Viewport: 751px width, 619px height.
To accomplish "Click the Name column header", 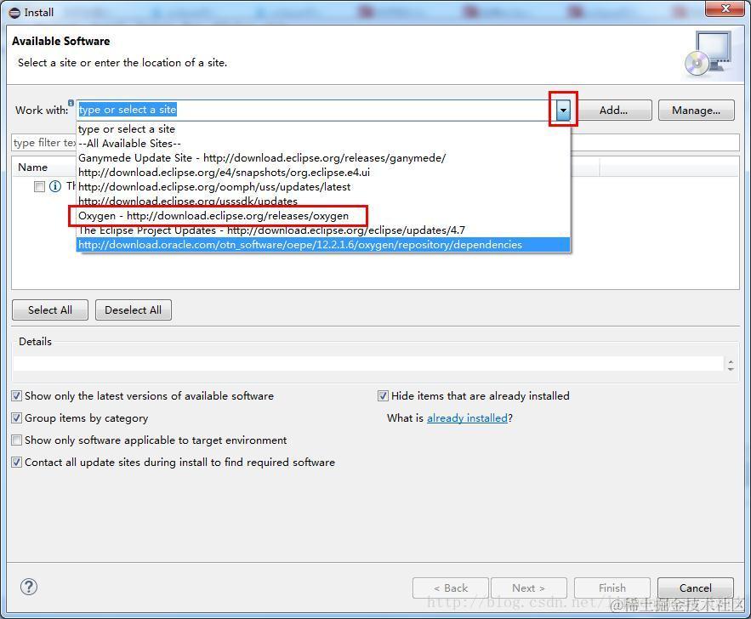I will tap(32, 167).
